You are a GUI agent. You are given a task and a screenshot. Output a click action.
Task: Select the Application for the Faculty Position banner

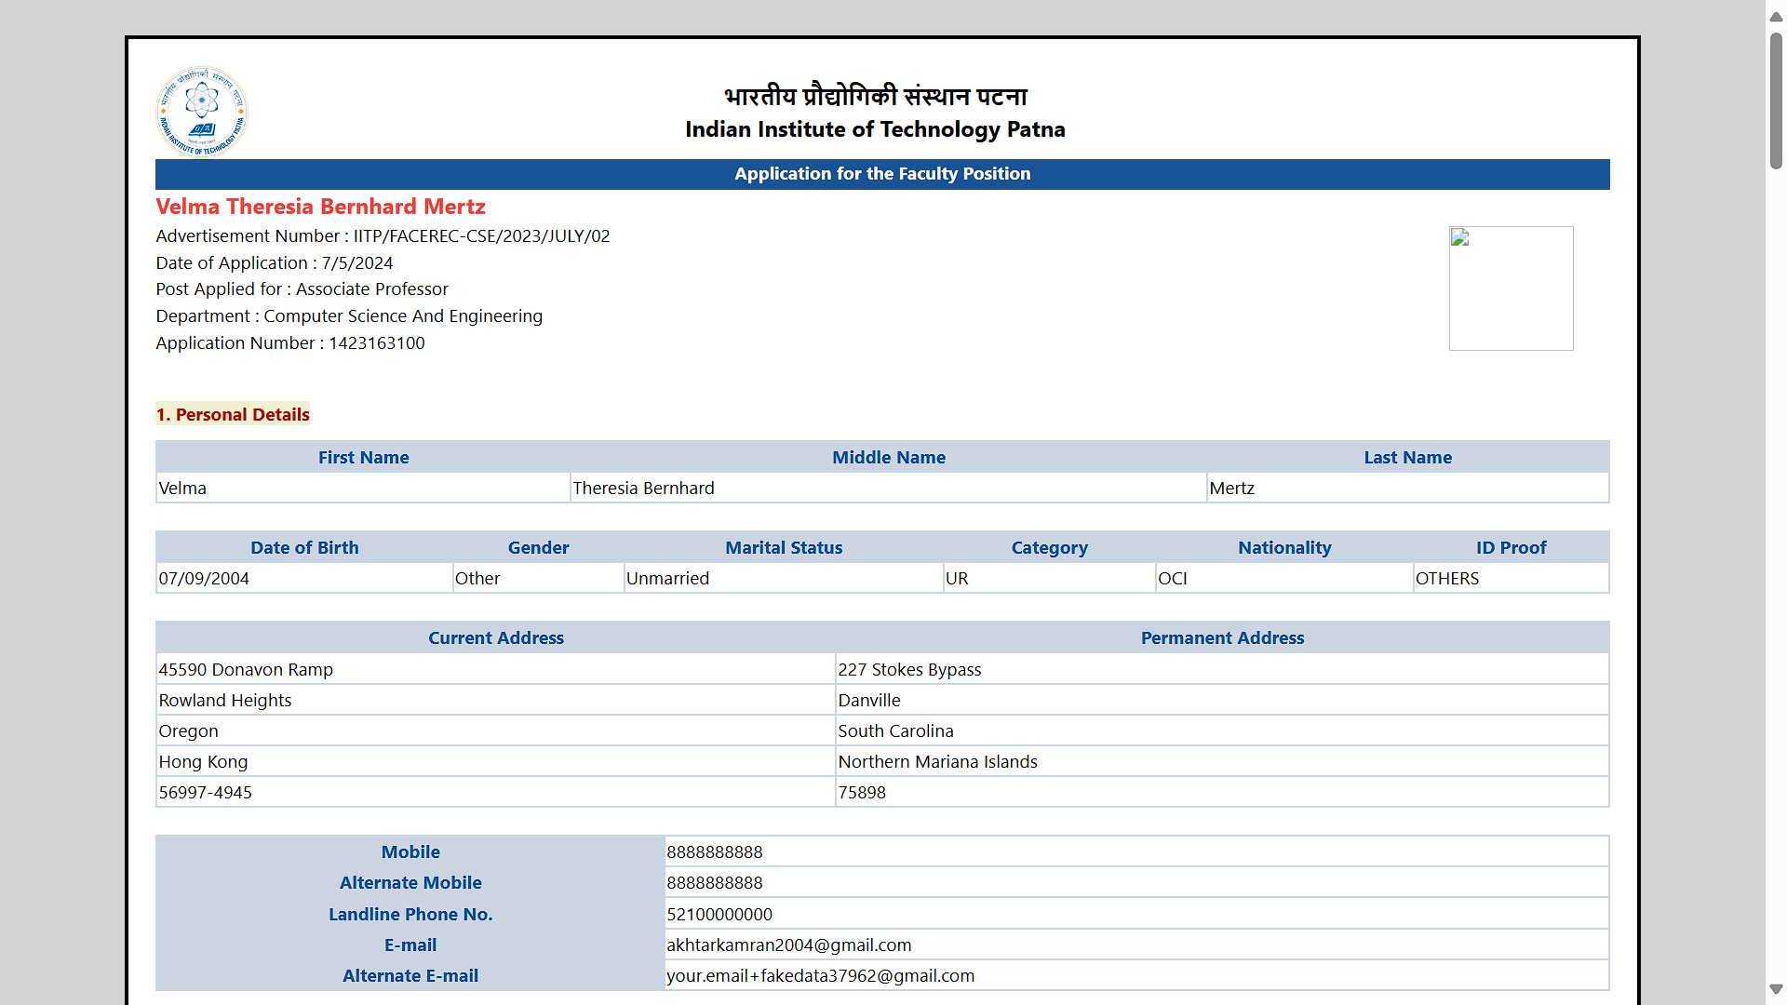click(881, 174)
